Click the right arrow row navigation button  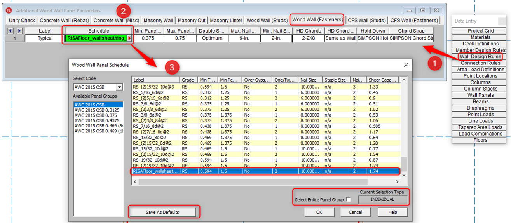(x=19, y=31)
